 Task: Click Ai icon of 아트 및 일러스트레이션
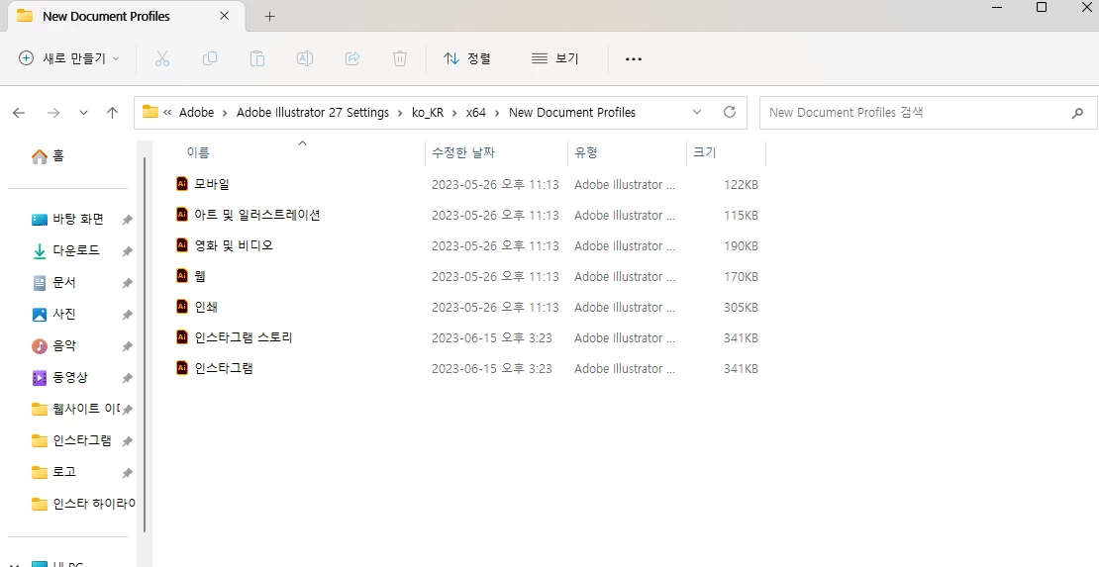182,215
